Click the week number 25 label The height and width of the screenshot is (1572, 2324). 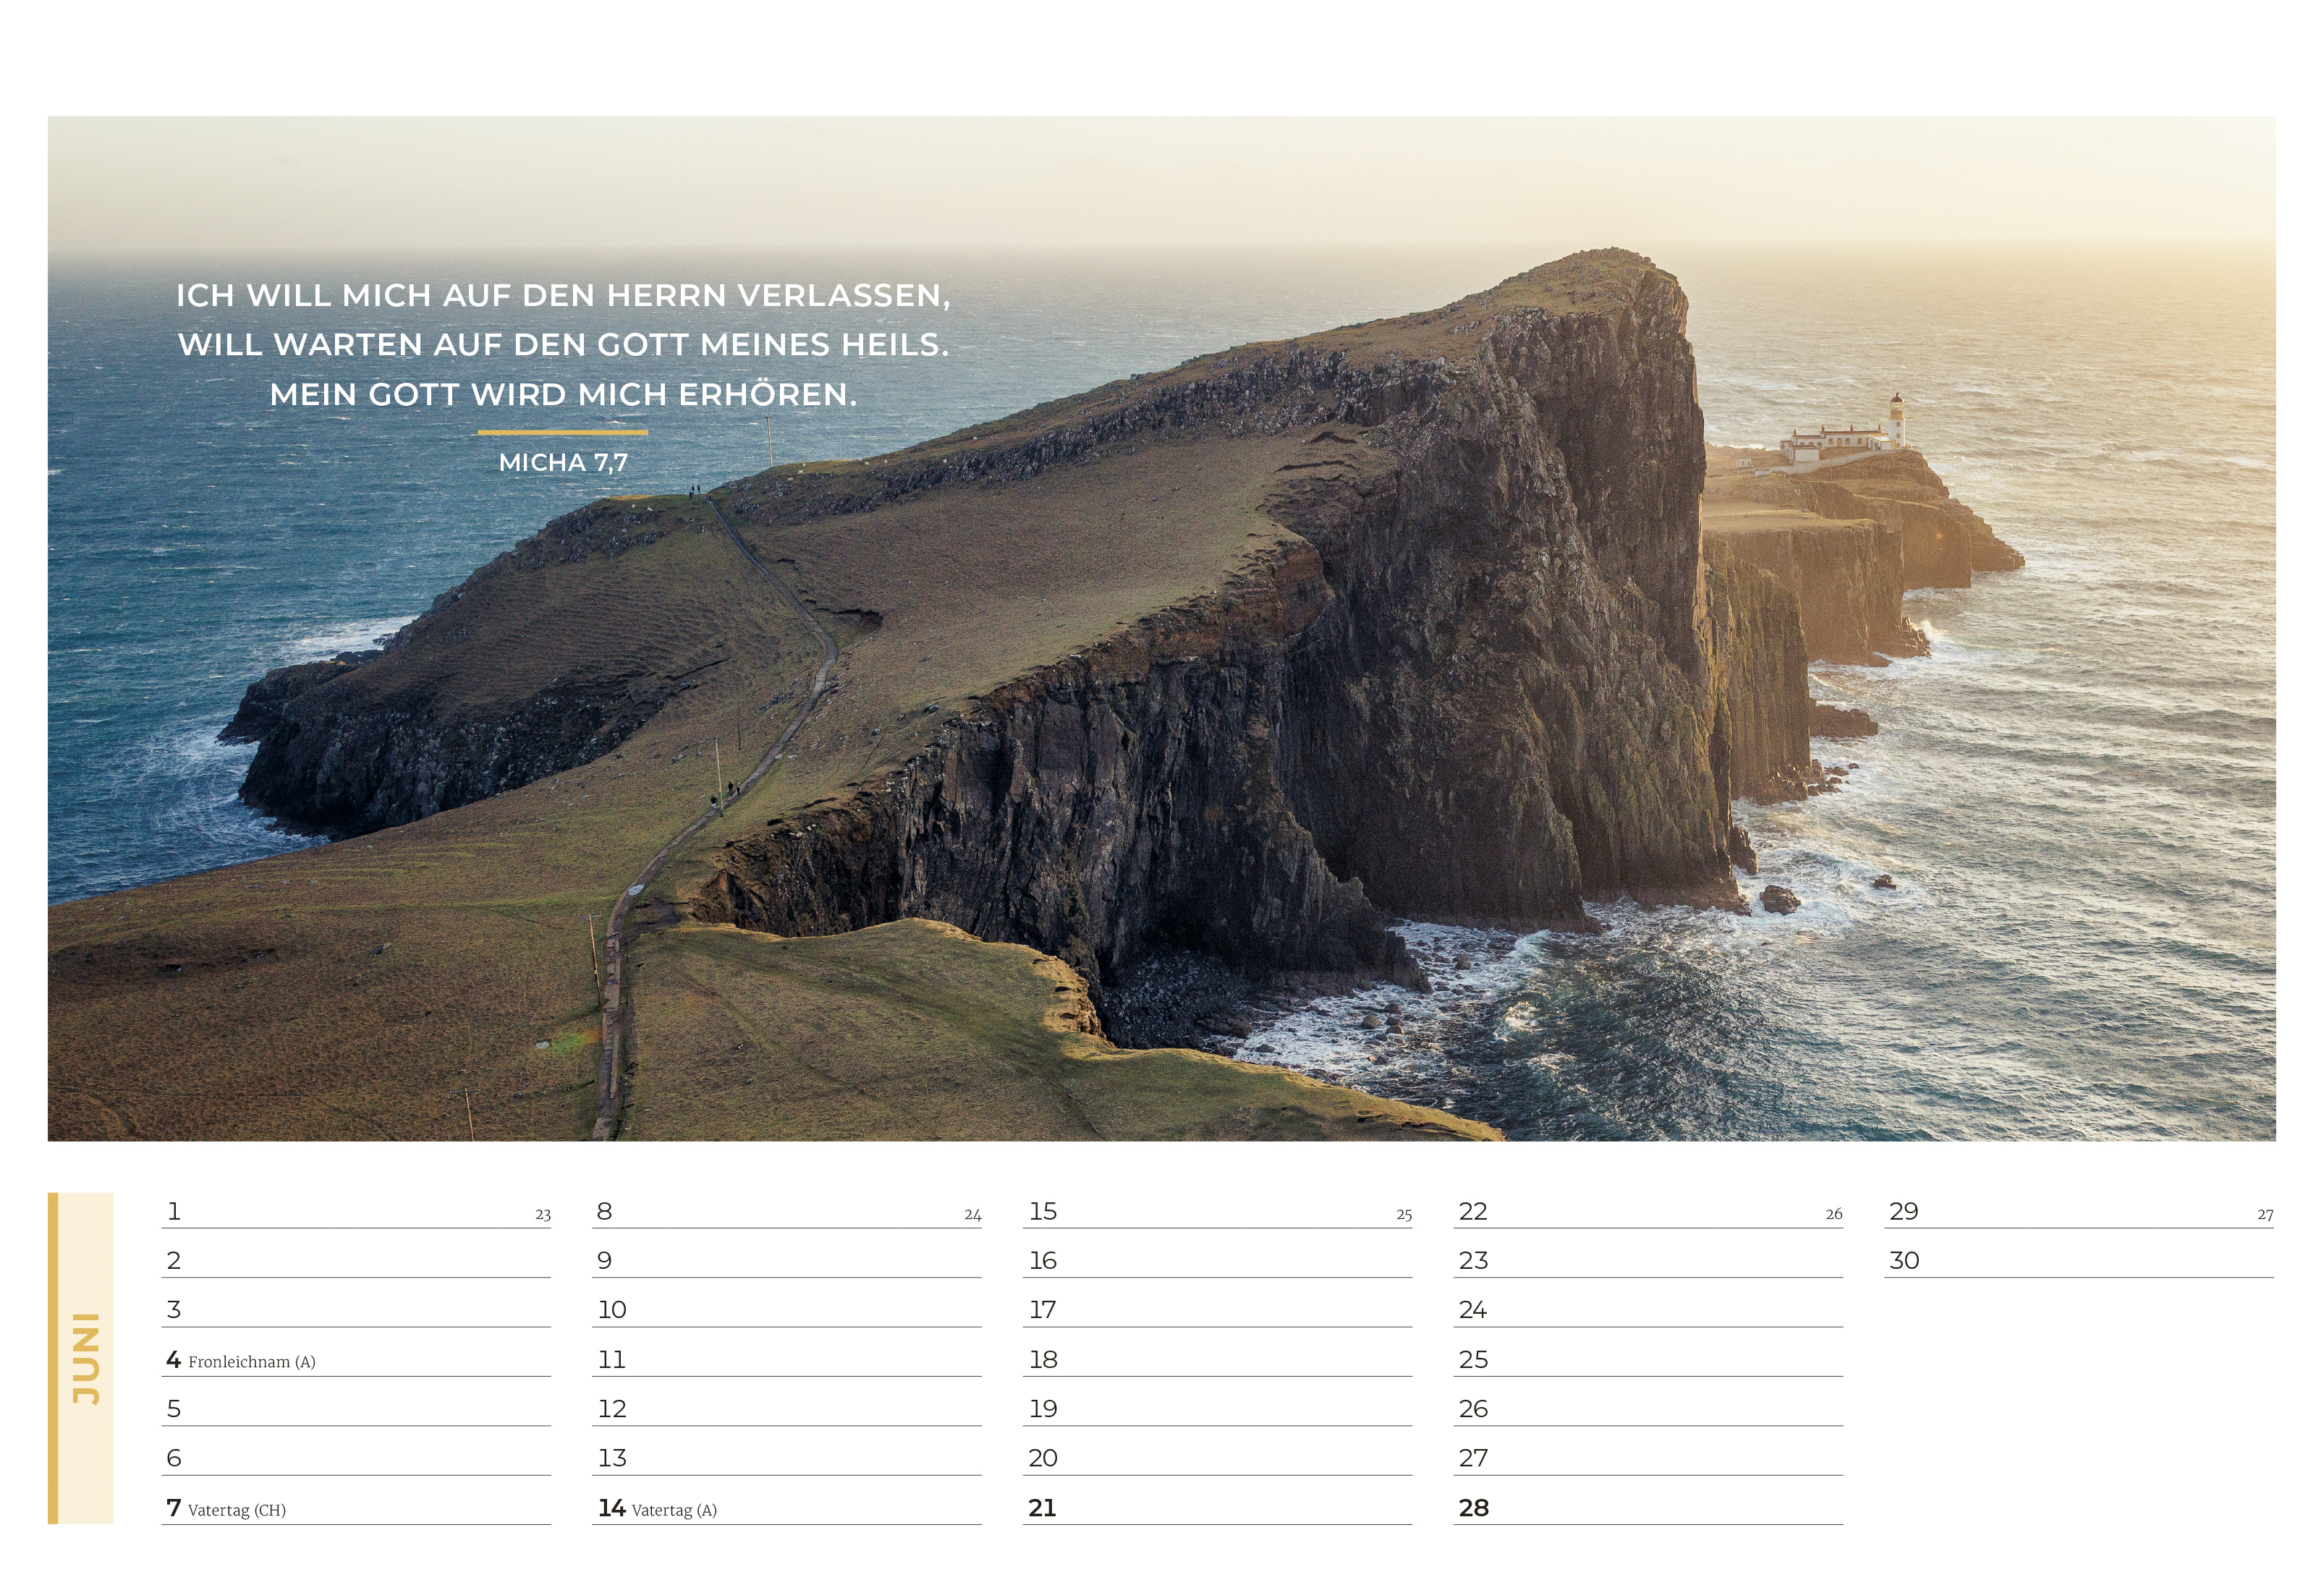pyautogui.click(x=1404, y=1214)
